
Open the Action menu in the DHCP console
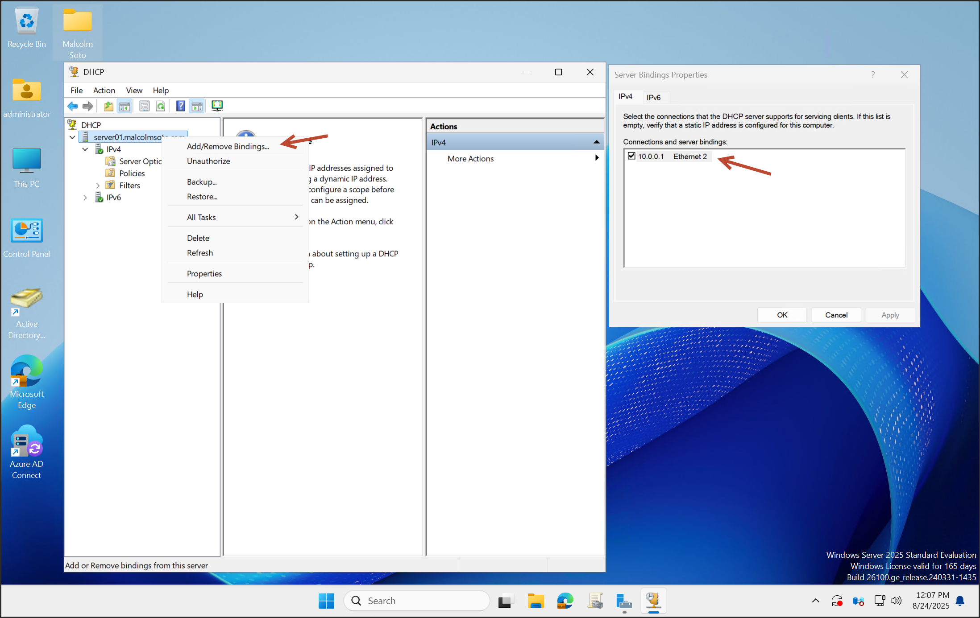(x=104, y=90)
